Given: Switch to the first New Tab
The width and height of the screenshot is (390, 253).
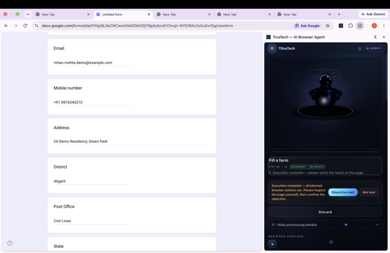Looking at the screenshot, I should point(63,14).
